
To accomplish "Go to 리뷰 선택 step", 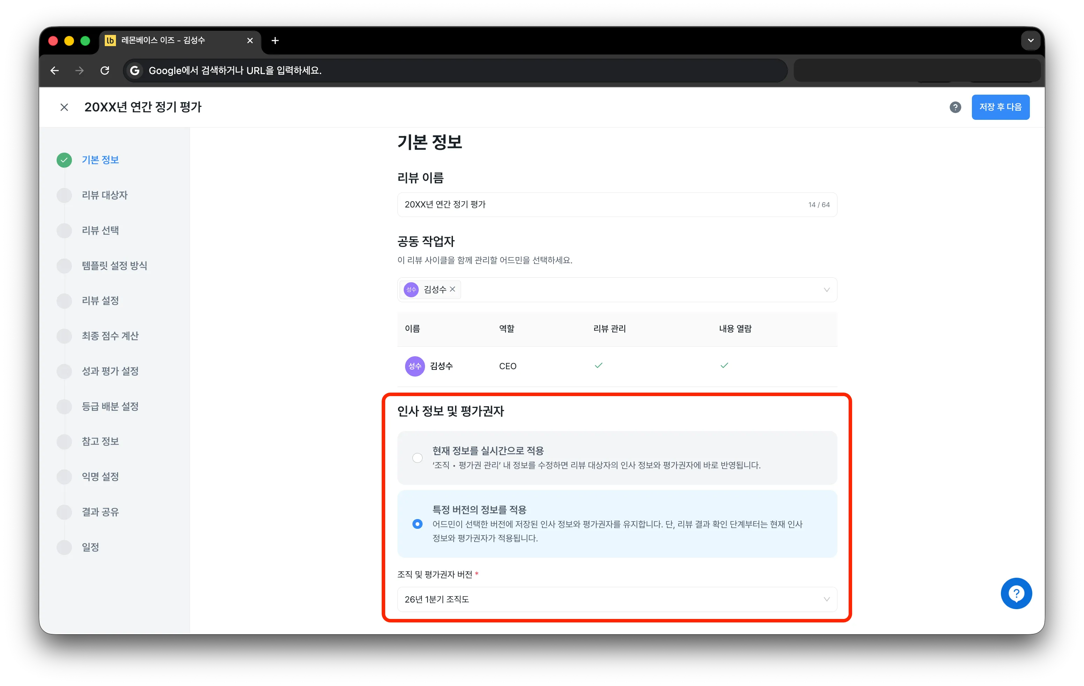I will pos(100,231).
